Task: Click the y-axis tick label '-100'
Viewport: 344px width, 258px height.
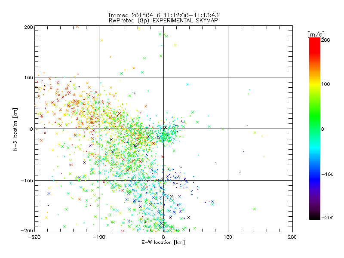Action: click(x=27, y=181)
